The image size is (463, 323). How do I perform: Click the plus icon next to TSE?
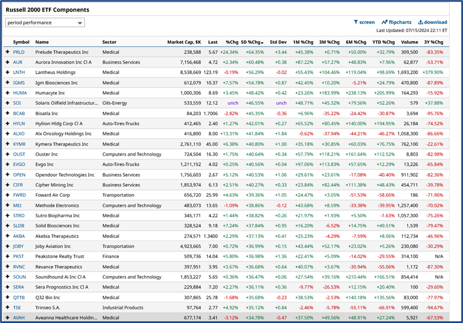point(7,307)
